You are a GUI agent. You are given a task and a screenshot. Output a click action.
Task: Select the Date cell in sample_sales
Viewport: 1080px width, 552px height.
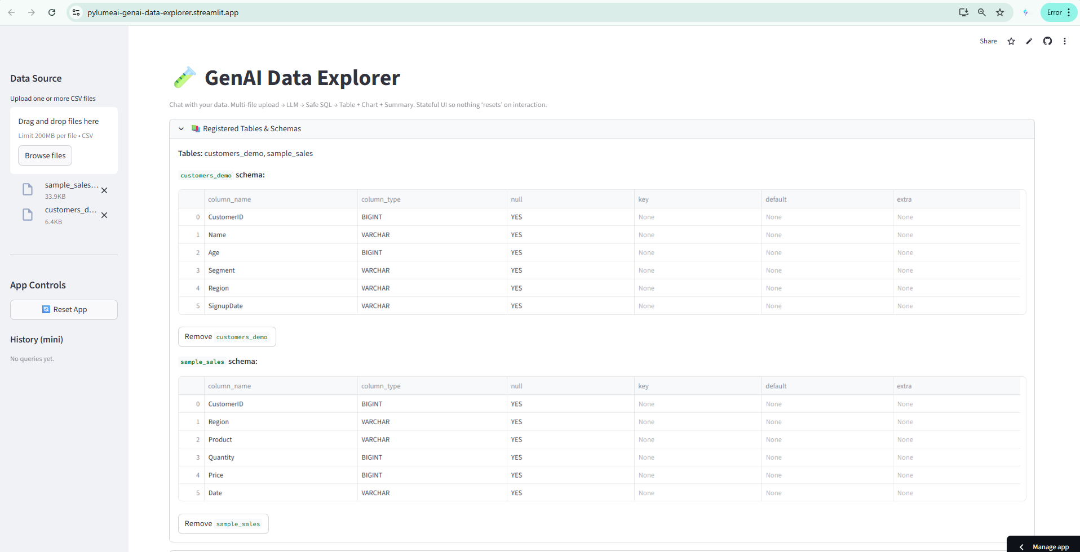(280, 493)
